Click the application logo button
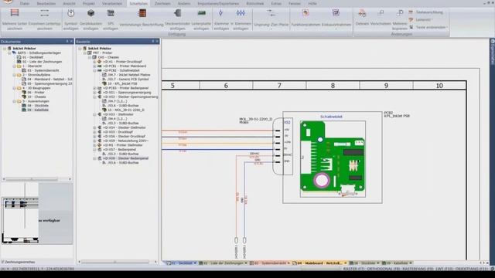Viewport: 495px width, 278px height. (8, 2)
